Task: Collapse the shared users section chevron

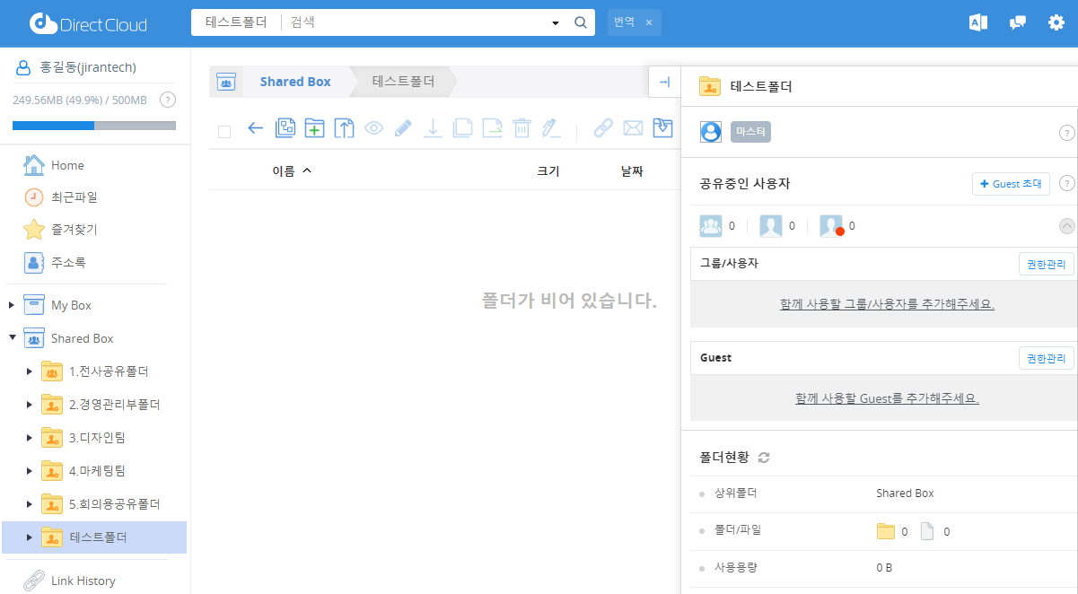Action: click(1066, 226)
